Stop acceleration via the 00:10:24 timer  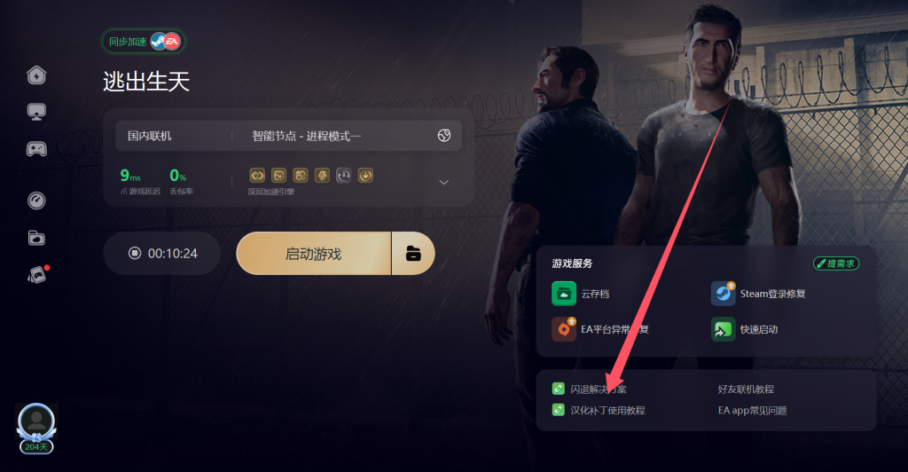pyautogui.click(x=162, y=253)
